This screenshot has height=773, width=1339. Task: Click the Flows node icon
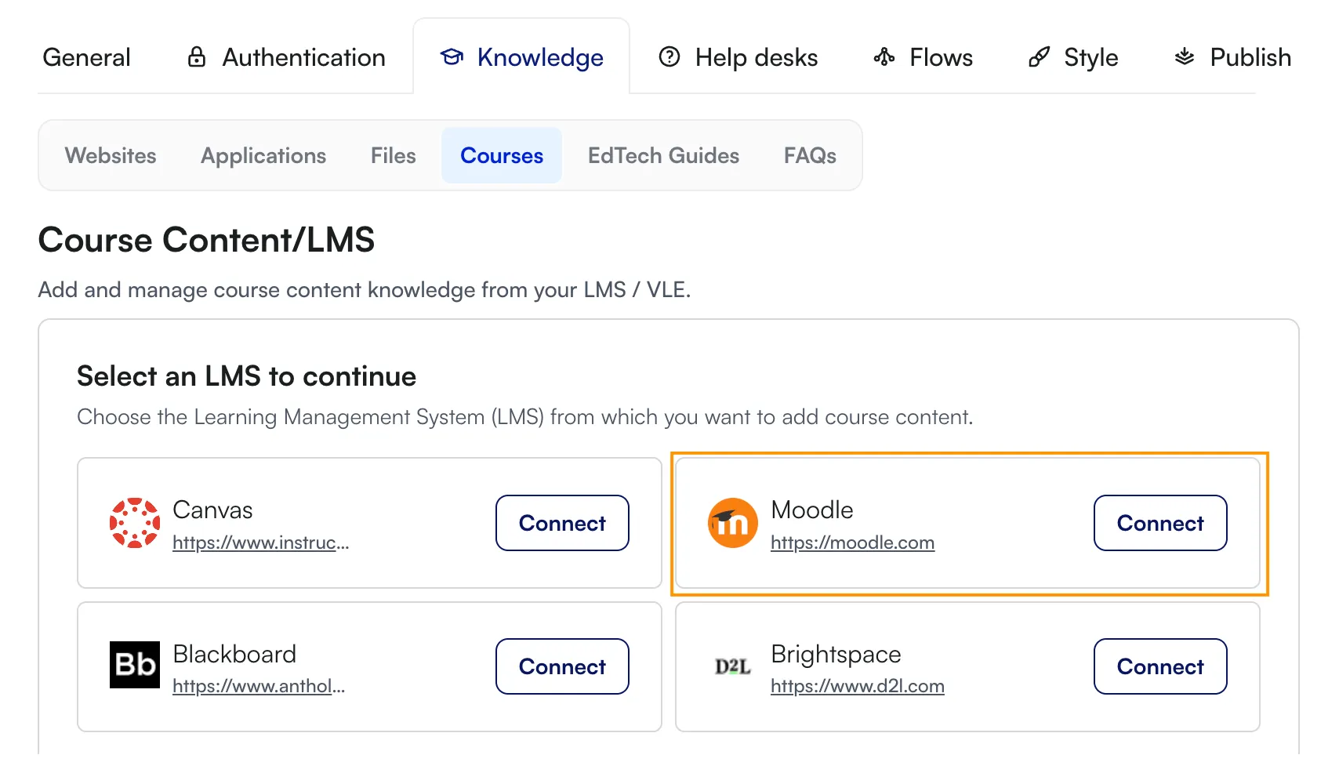(x=884, y=57)
